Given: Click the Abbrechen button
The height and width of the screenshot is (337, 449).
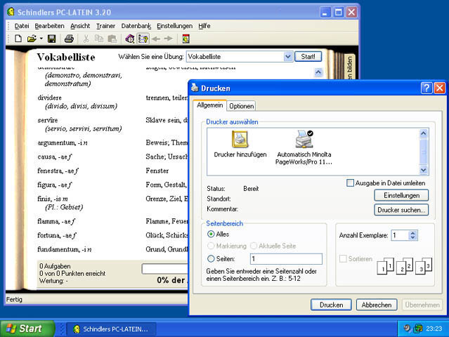Looking at the screenshot, I should pyautogui.click(x=377, y=305).
